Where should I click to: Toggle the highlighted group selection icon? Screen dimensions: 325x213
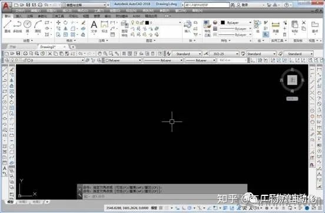click(x=266, y=34)
